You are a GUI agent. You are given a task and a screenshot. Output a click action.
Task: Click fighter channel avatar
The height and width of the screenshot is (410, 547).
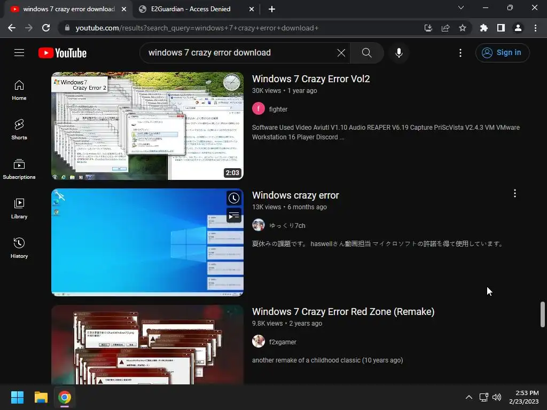point(259,109)
